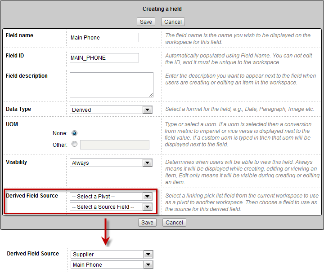The width and height of the screenshot is (324, 277).
Task: Select the Other radio button under UOM
Action: click(74, 144)
